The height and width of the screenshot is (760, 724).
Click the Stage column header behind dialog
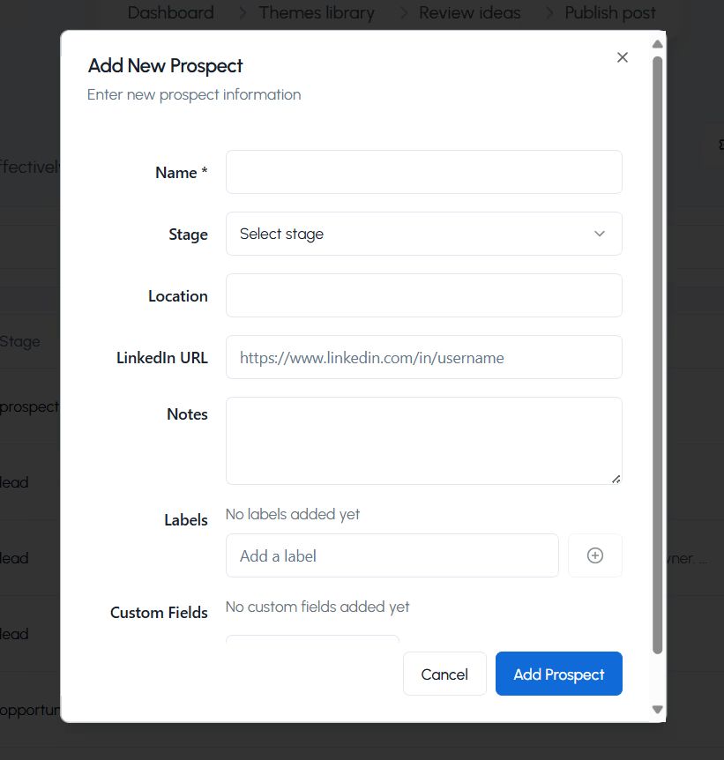tap(20, 341)
